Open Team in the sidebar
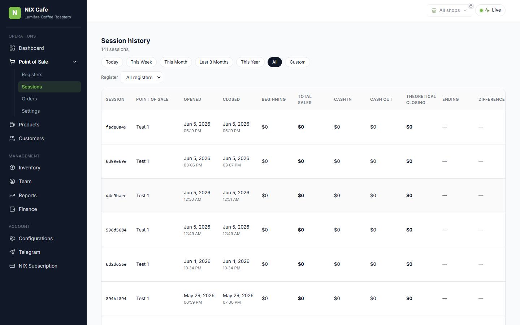The width and height of the screenshot is (520, 325). pos(43,181)
